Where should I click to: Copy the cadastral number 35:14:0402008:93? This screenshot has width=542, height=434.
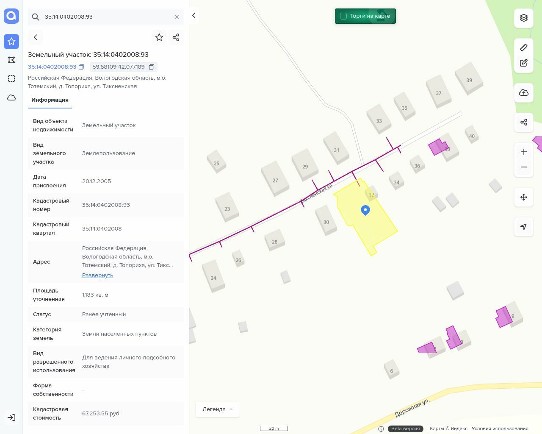point(81,67)
